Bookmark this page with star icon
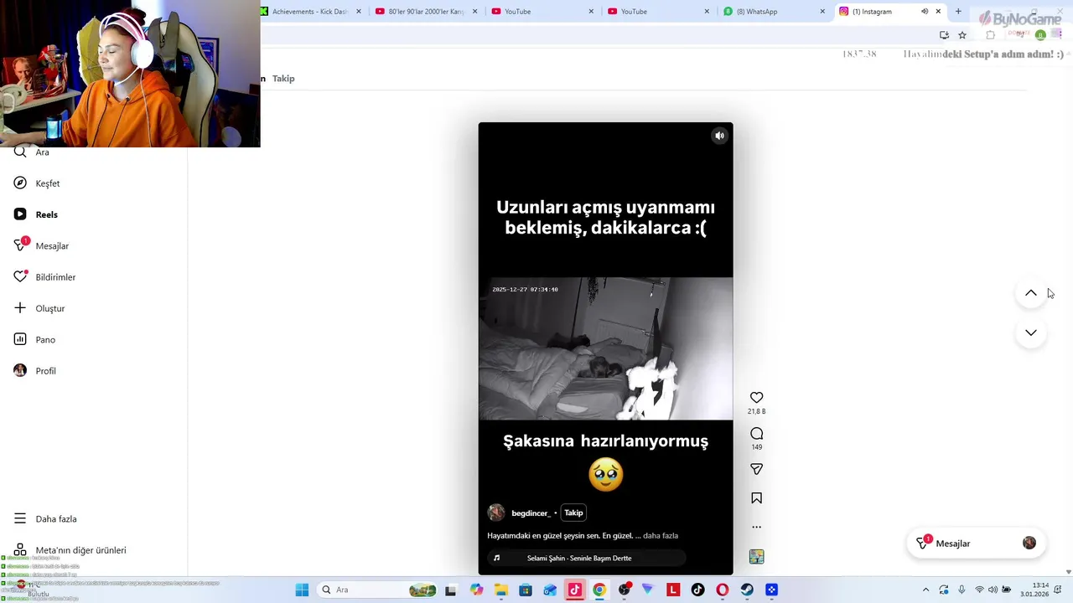 tap(962, 35)
